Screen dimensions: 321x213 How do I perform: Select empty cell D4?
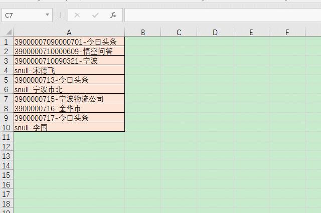[215, 70]
